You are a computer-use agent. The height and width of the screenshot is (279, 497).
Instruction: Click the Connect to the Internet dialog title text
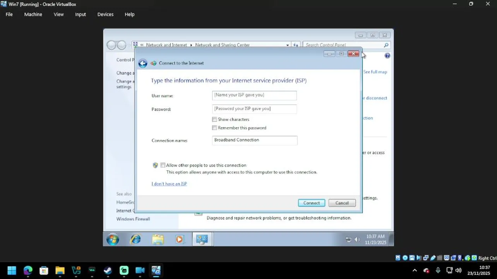(181, 63)
